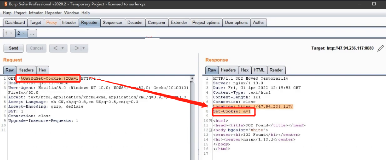
Task: Click 'Server: nginx/1.13.0' response line
Action: [238, 83]
